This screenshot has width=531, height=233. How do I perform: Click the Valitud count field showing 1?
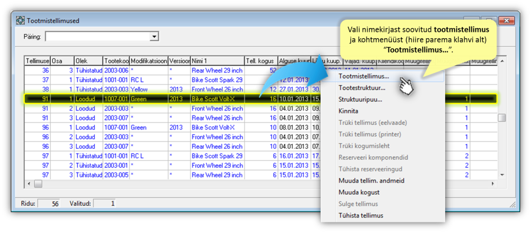[104, 204]
